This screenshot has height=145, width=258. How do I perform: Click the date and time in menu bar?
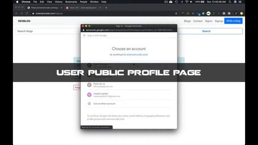[x=216, y=2]
